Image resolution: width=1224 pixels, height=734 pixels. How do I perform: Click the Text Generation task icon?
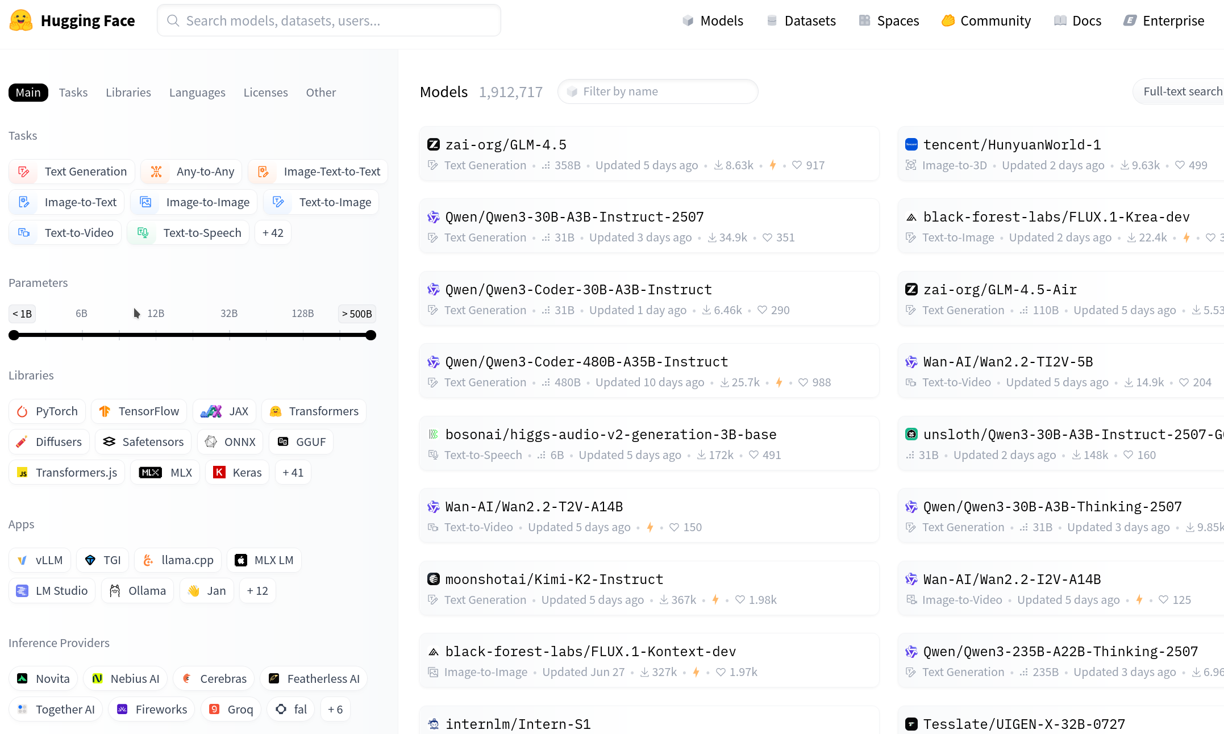[24, 172]
